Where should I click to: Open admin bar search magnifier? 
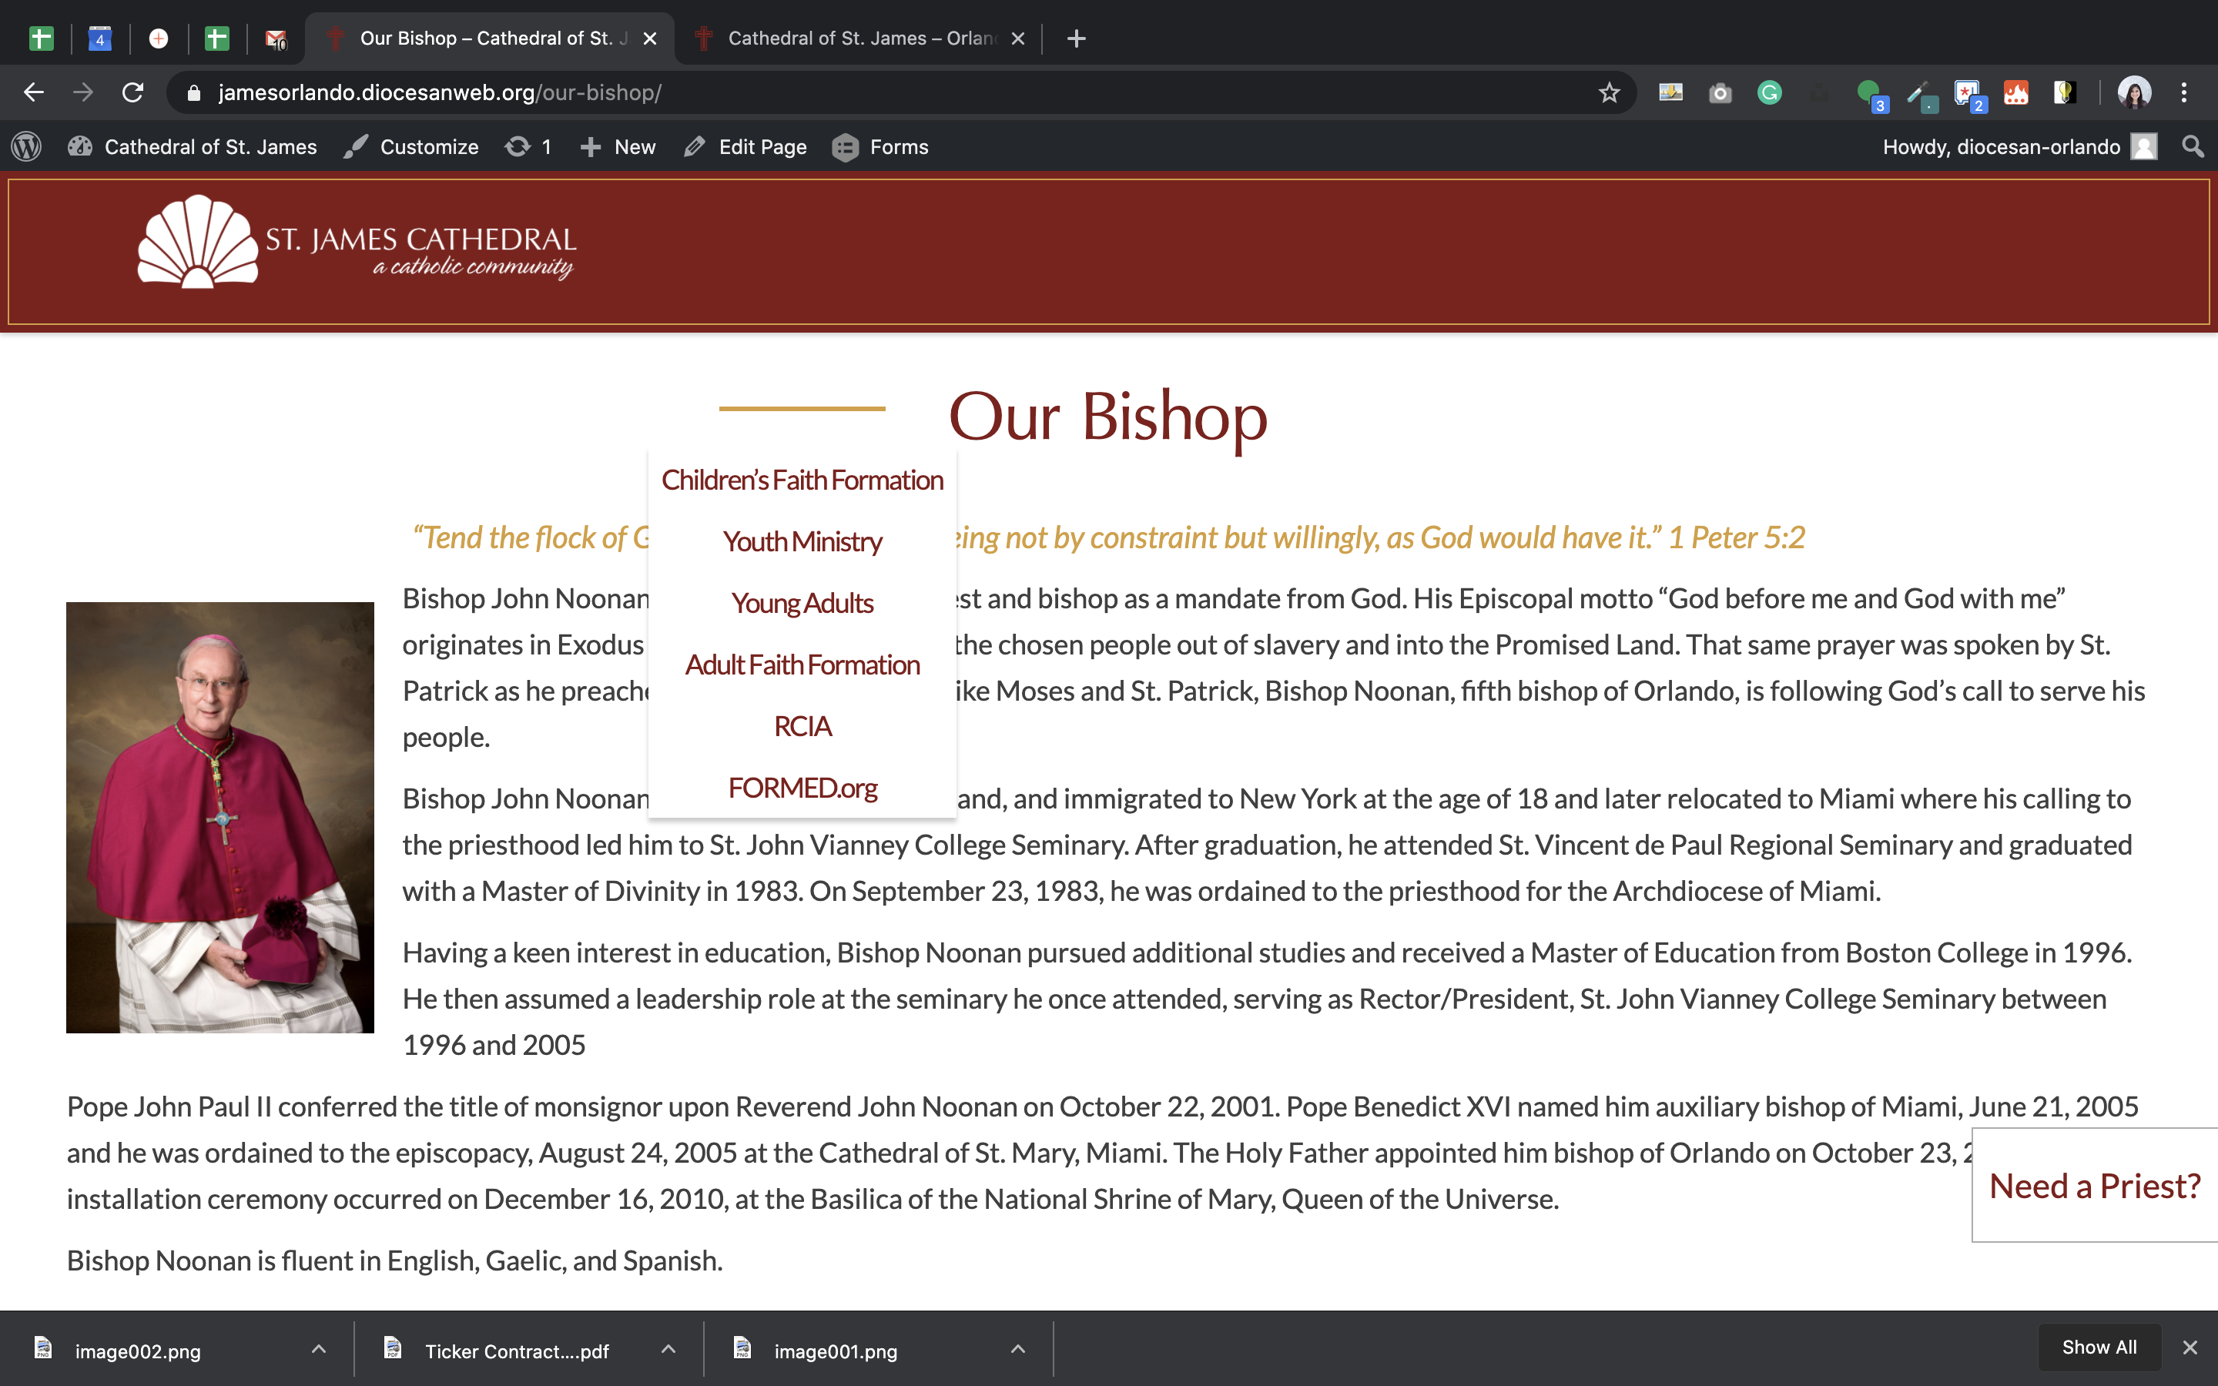pyautogui.click(x=2193, y=146)
